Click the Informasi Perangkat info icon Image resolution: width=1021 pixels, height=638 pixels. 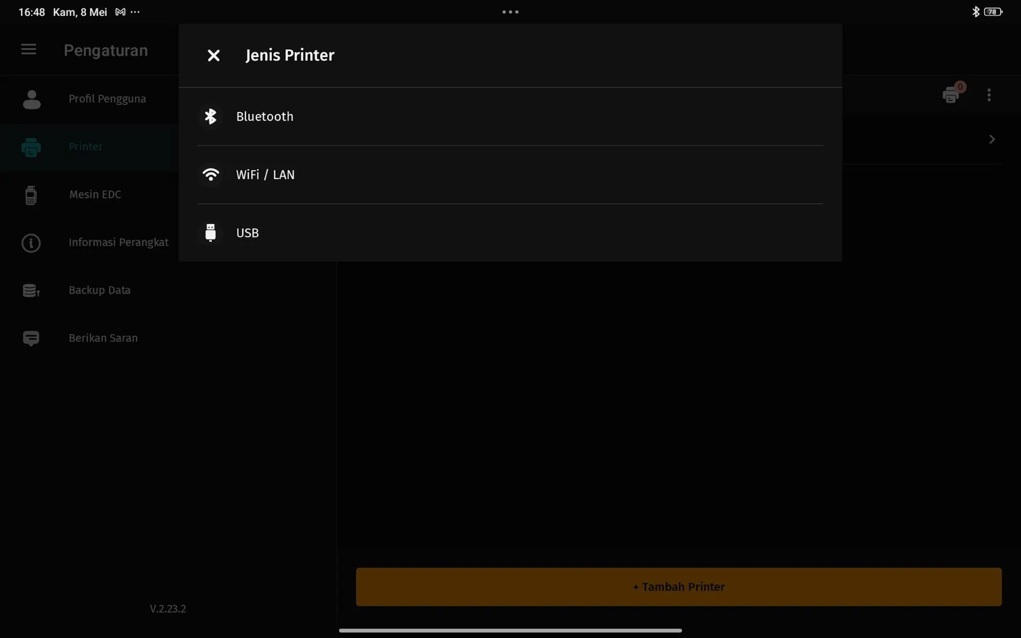pos(31,243)
